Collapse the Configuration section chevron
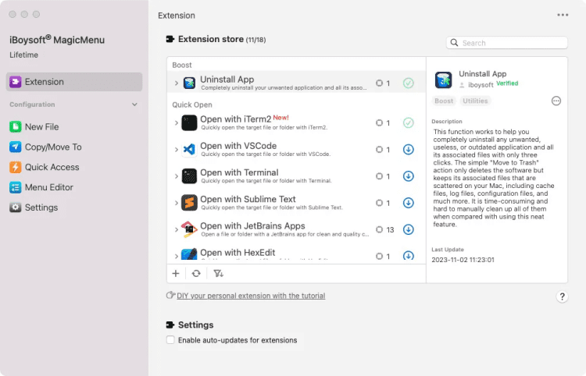This screenshot has height=376, width=586. [134, 105]
